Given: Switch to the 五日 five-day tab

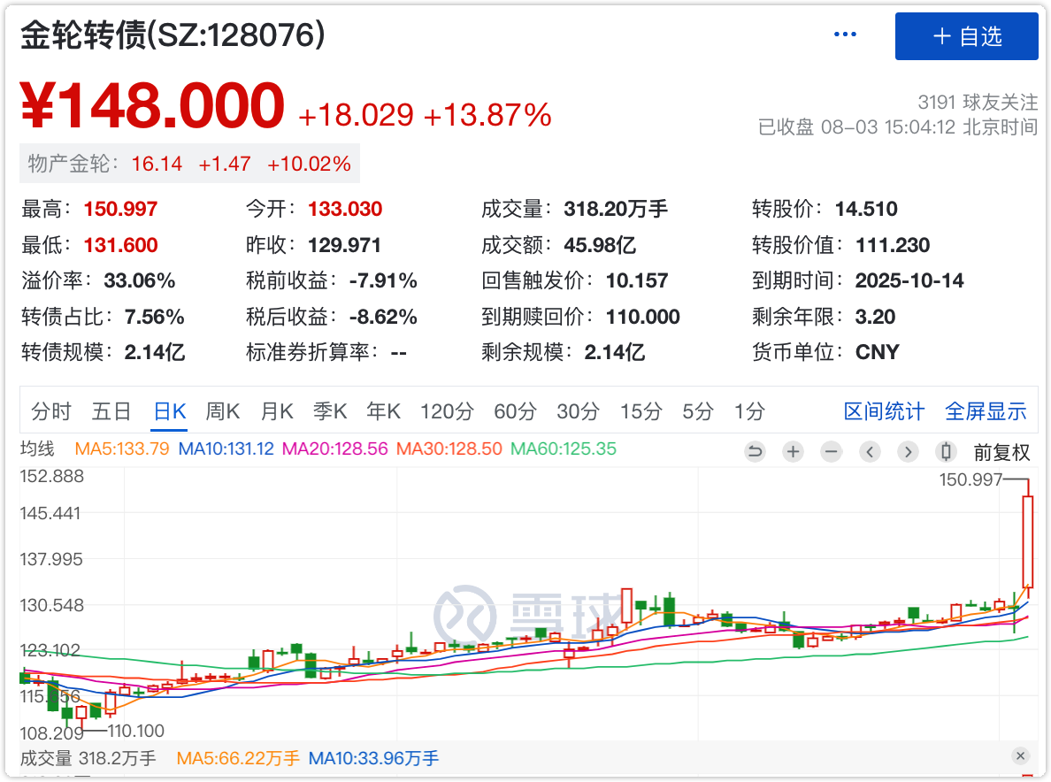Looking at the screenshot, I should click(x=111, y=411).
